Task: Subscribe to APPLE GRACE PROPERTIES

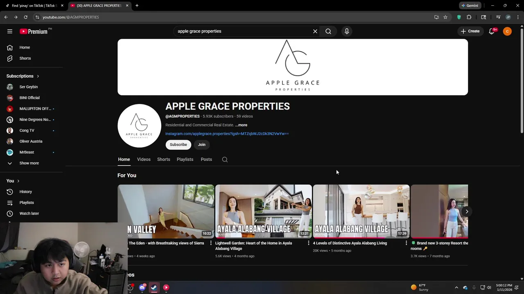Action: 178,145
